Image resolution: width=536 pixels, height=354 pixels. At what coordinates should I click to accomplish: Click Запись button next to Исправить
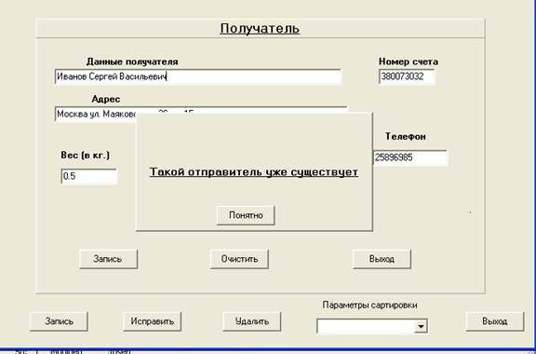pos(59,321)
